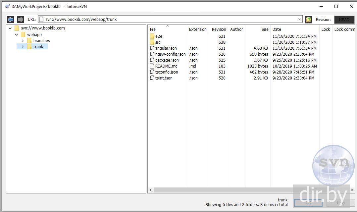357x212 pixels.
Task: Select the src folder name
Action: 158,42
